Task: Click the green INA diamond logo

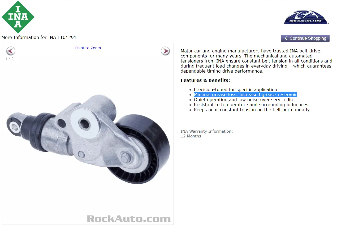Action: click(x=18, y=17)
